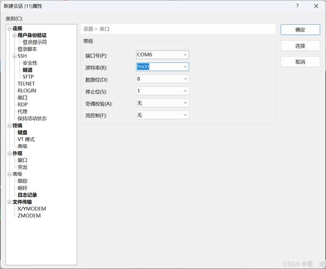Click the 确定 button

click(300, 30)
